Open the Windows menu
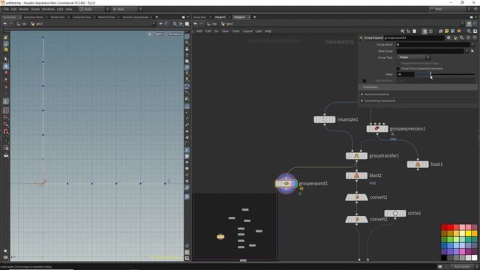The width and height of the screenshot is (480, 270). coord(48,9)
